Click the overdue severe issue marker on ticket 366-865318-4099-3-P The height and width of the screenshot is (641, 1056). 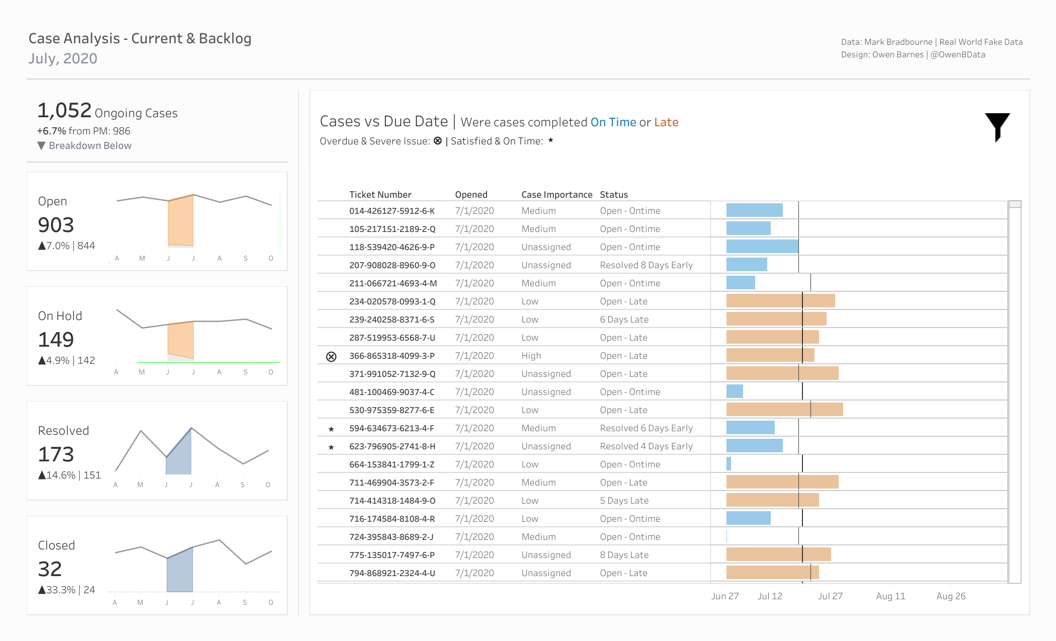pyautogui.click(x=331, y=357)
